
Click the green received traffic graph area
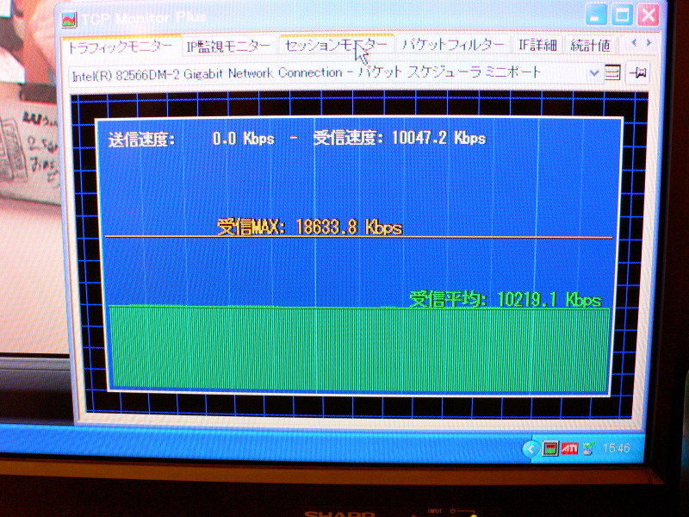click(358, 349)
